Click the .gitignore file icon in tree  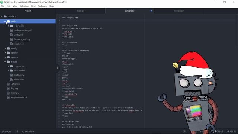(x=8, y=84)
